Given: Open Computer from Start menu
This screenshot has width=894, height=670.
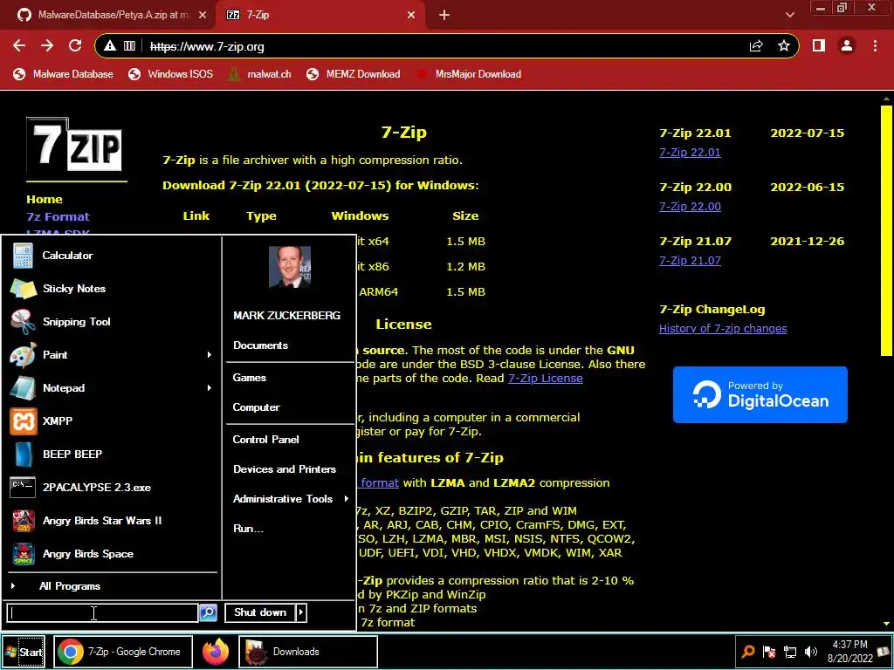Looking at the screenshot, I should 256,408.
